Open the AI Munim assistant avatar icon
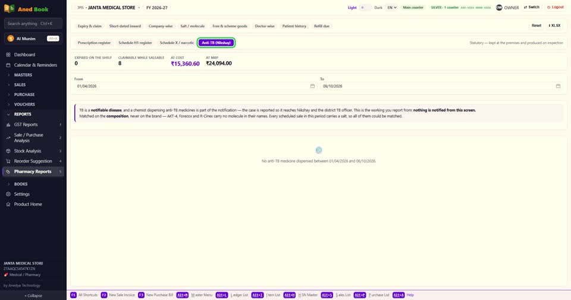 coord(11,38)
